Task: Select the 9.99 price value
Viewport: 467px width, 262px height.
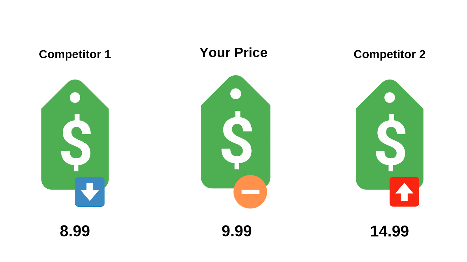Action: click(x=236, y=231)
